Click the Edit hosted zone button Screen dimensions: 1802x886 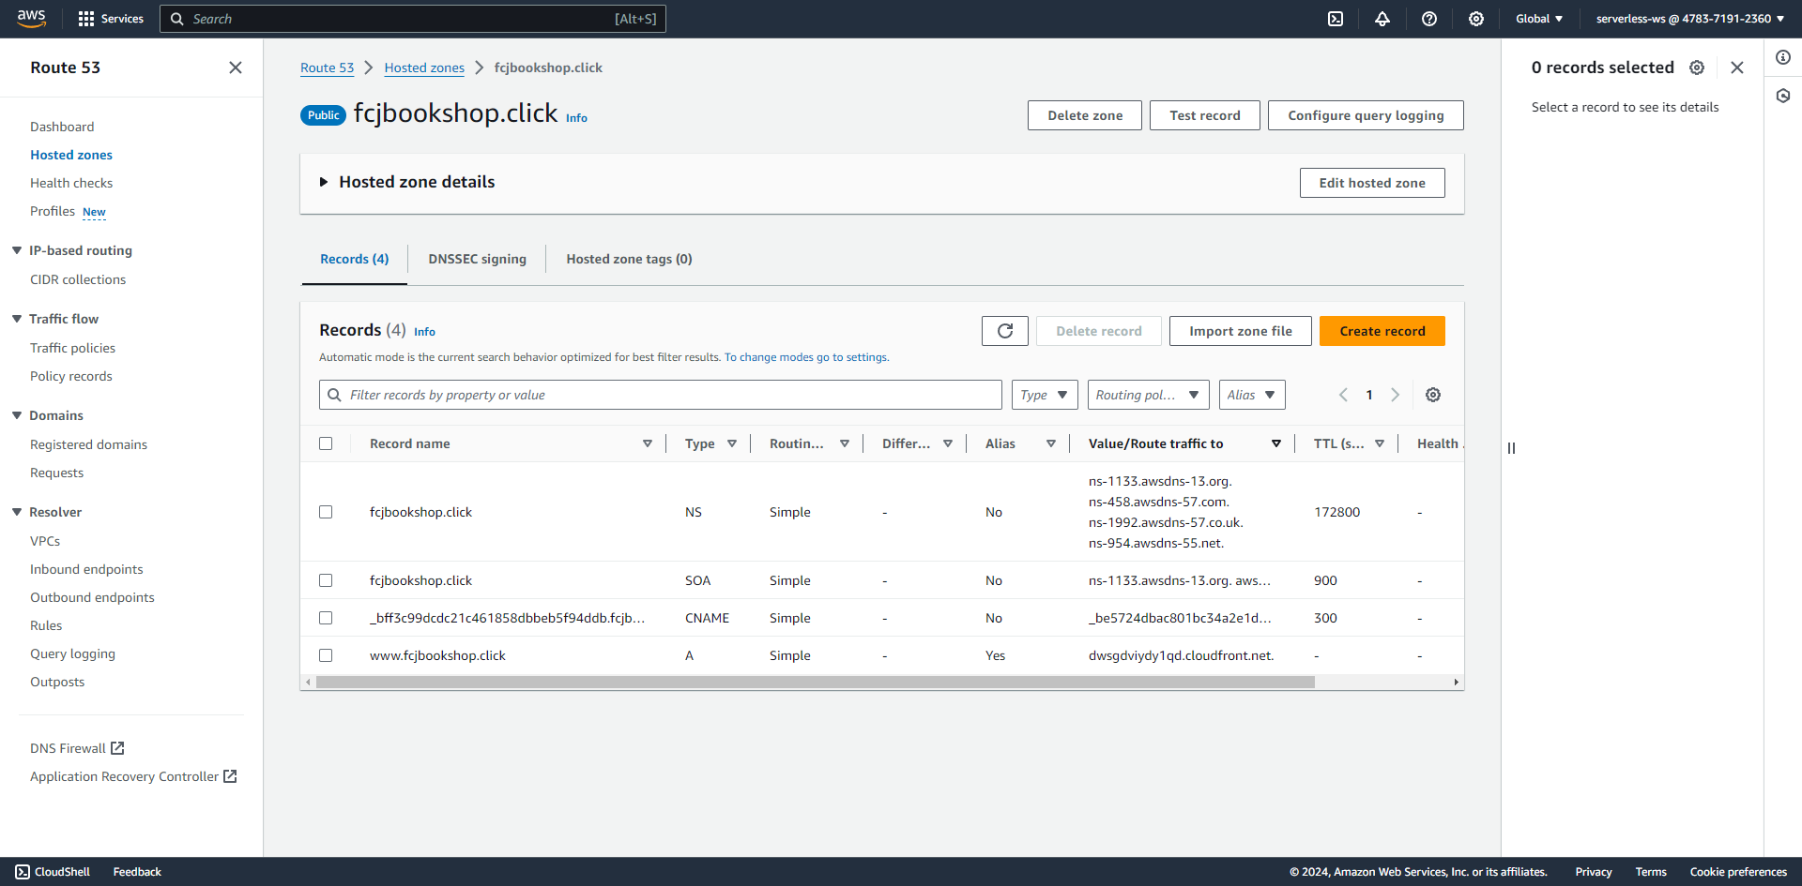pos(1372,183)
